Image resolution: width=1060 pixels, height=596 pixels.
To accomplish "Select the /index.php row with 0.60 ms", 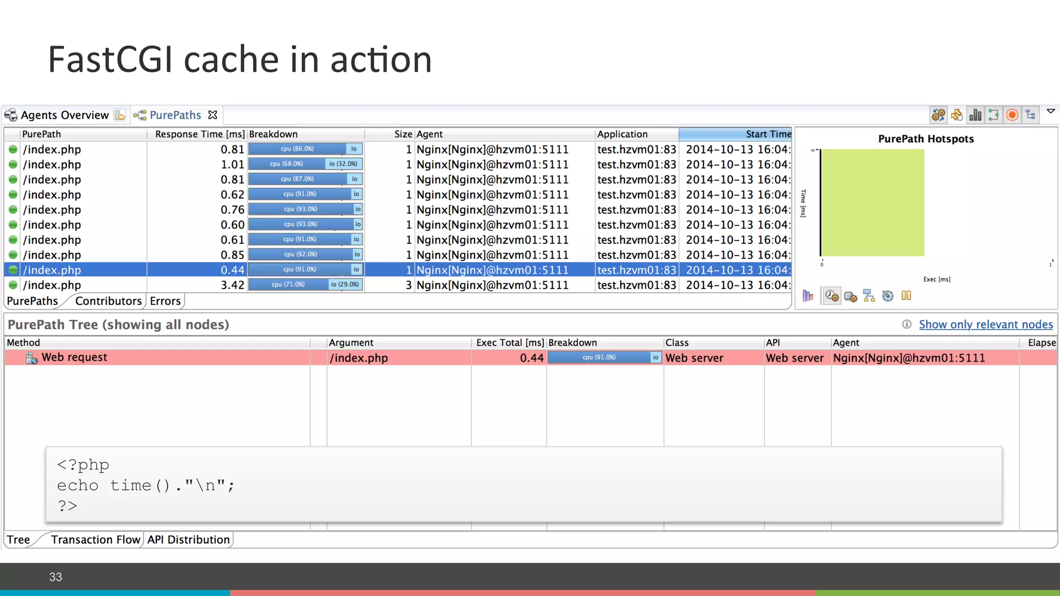I will point(397,225).
